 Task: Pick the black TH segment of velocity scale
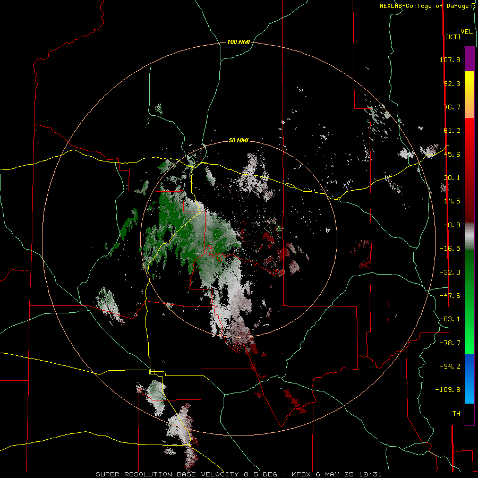tap(469, 414)
